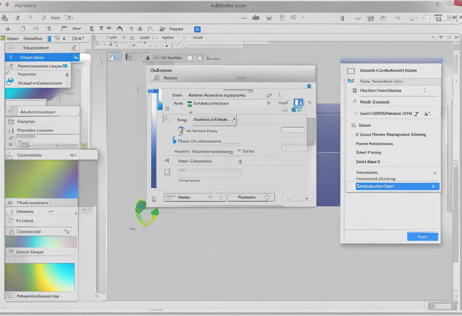Viewport: 462px width, 316px height.
Task: Toggle the blue checked box in right panel
Action: [351, 81]
